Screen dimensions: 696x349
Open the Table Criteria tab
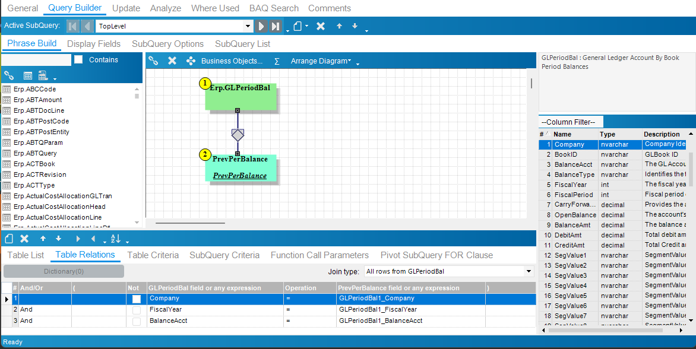[153, 255]
